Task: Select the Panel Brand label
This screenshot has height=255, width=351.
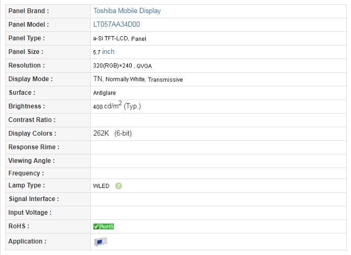Action: click(x=29, y=11)
